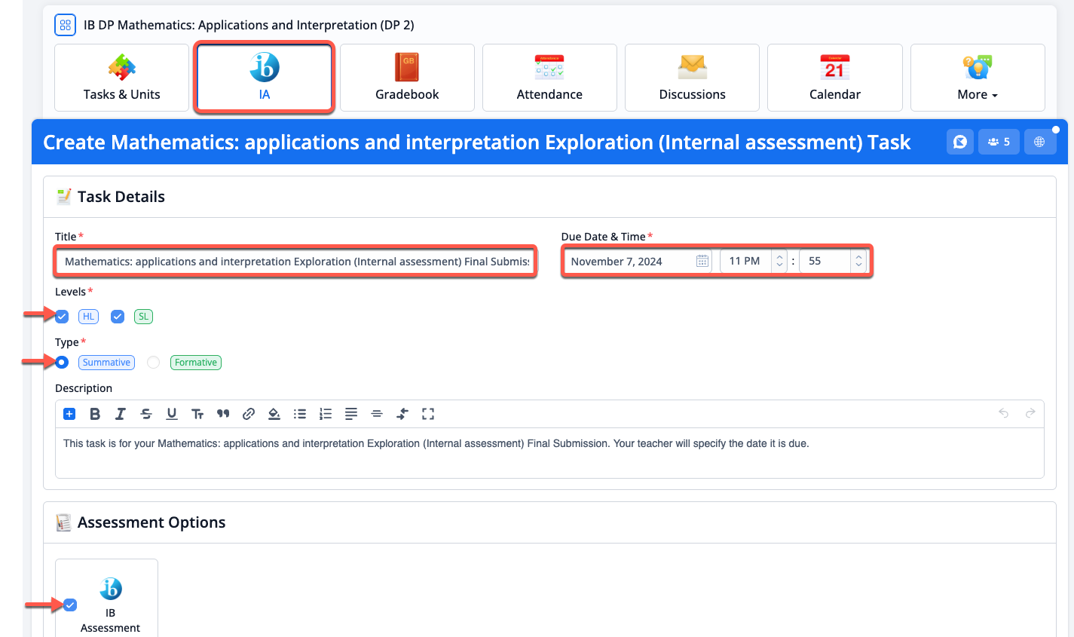This screenshot has height=637, width=1074.
Task: Uncheck the SL level checkbox
Action: pos(118,317)
